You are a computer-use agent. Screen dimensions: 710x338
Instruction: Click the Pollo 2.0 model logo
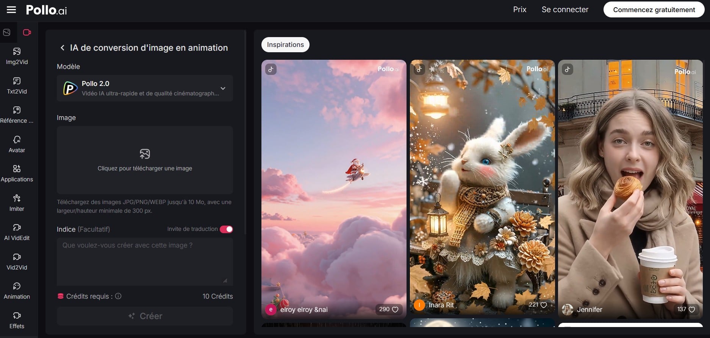click(x=70, y=88)
